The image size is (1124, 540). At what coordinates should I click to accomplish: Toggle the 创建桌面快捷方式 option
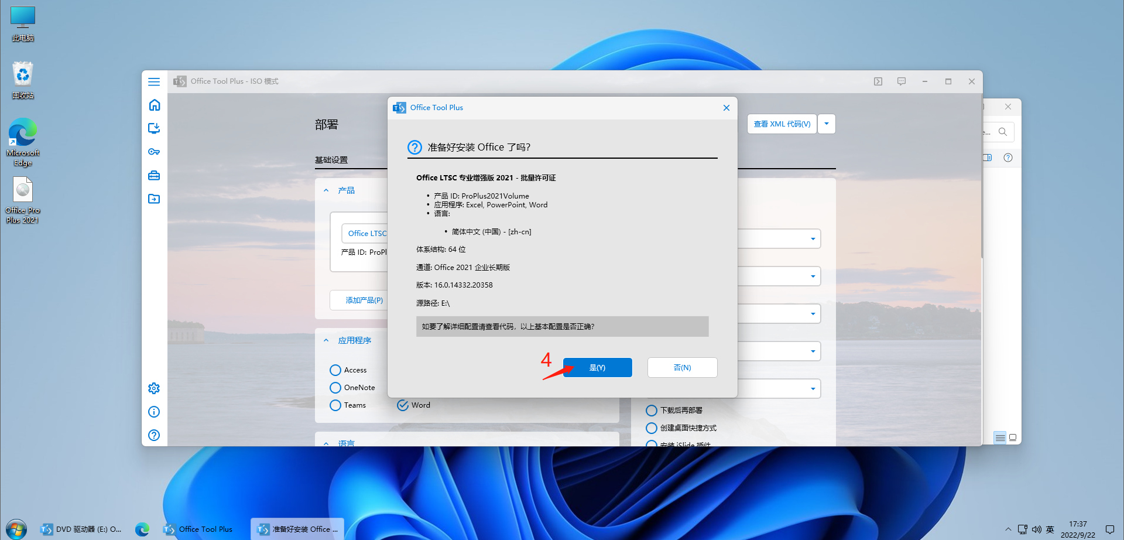tap(681, 428)
